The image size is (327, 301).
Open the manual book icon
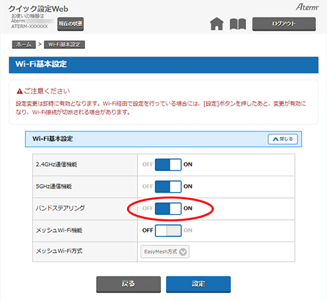[x=238, y=24]
